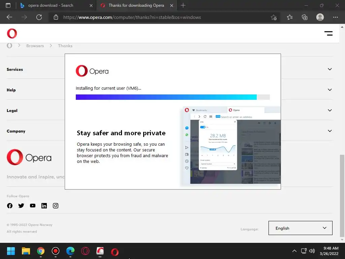Open the Edge profile avatar
Viewport: 345px width, 259px height.
[x=320, y=17]
